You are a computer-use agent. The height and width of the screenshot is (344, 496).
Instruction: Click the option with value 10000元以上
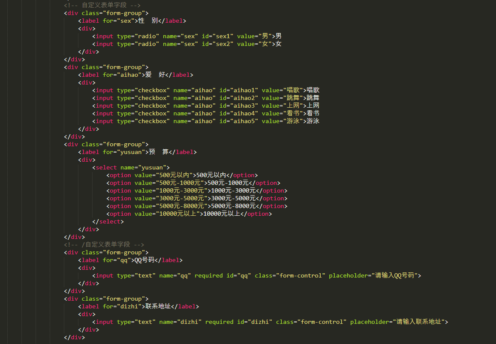click(189, 214)
